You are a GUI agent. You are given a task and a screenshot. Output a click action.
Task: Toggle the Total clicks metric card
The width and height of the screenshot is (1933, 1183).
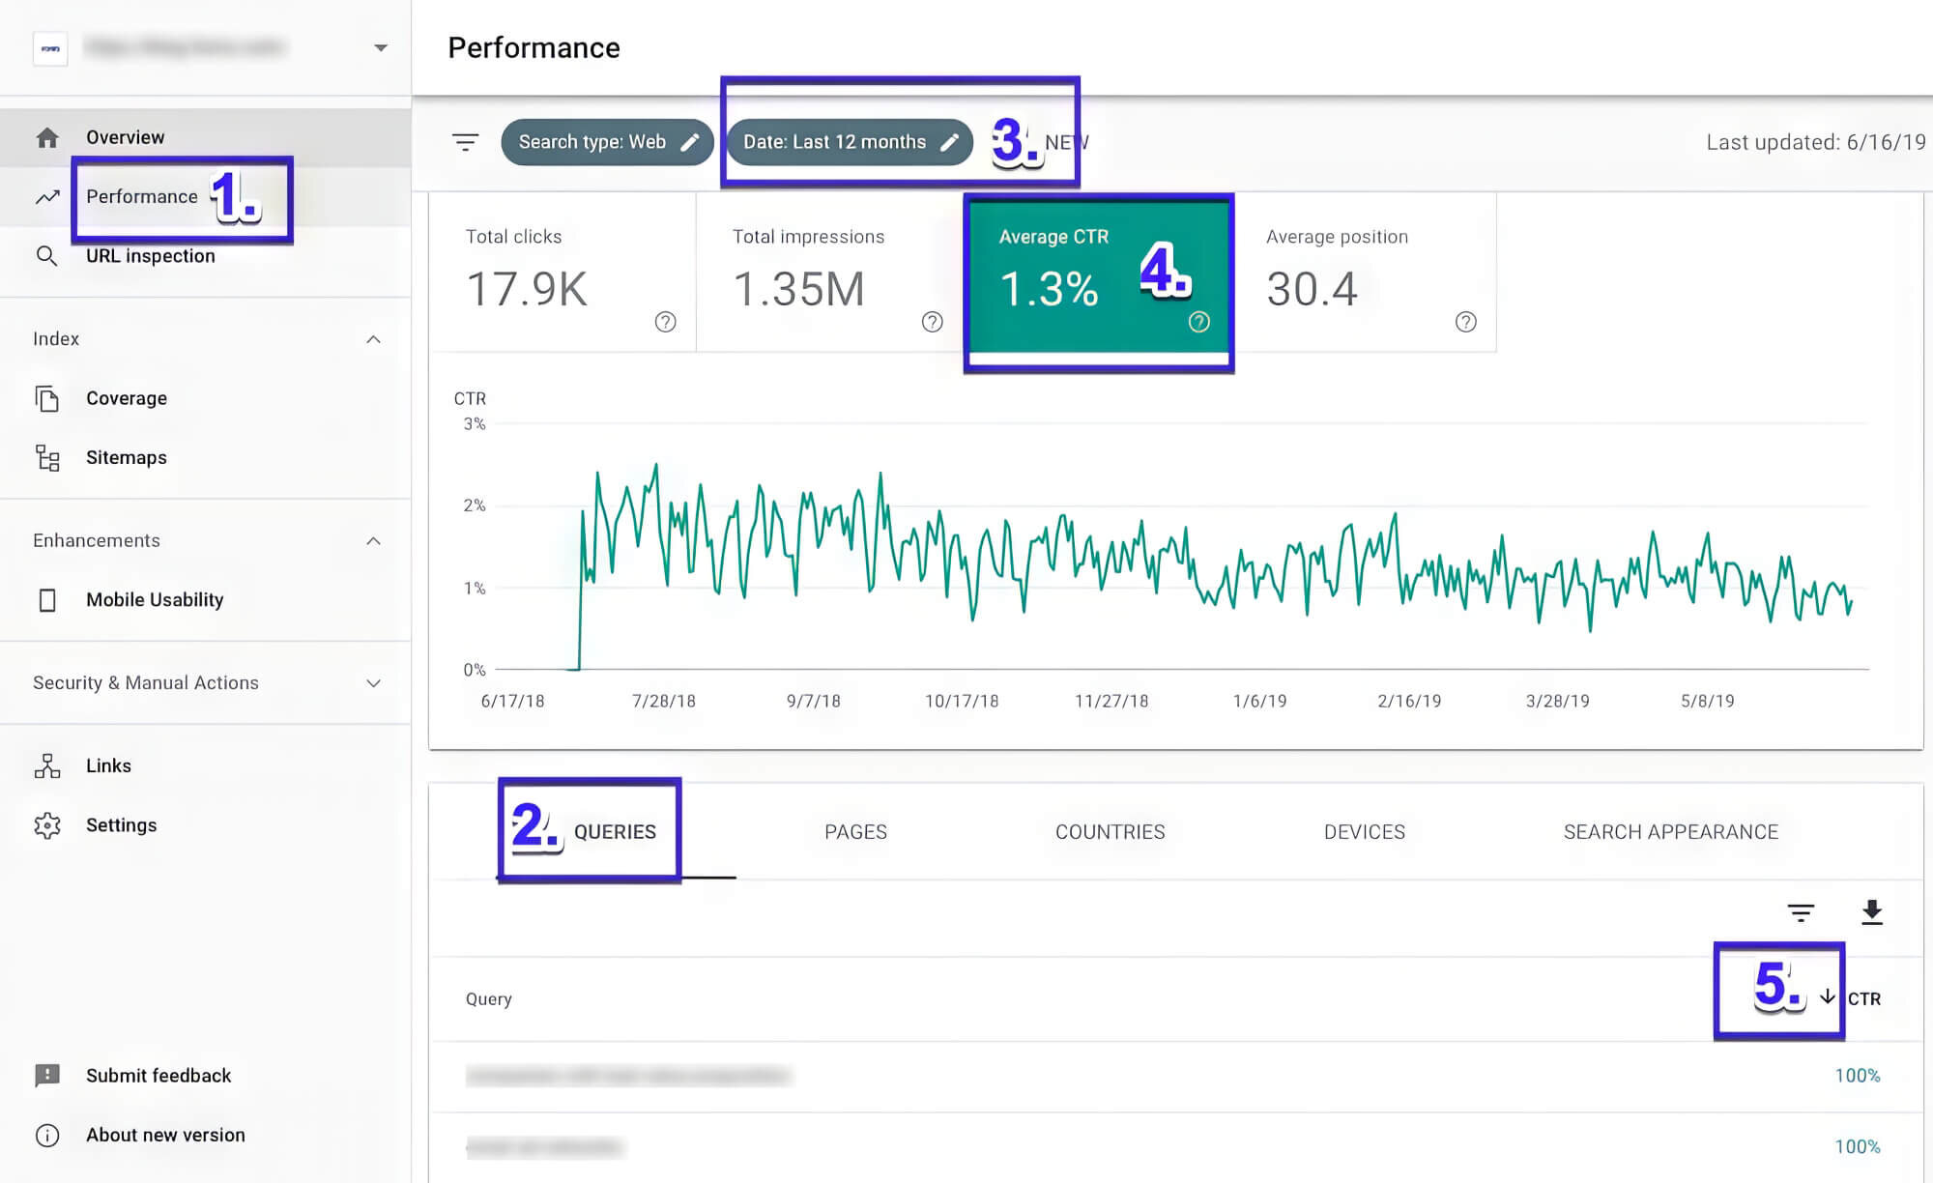(x=563, y=274)
